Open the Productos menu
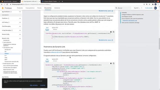Image resolution: width=160 pixels, height=90 pixels. pos(20,8)
